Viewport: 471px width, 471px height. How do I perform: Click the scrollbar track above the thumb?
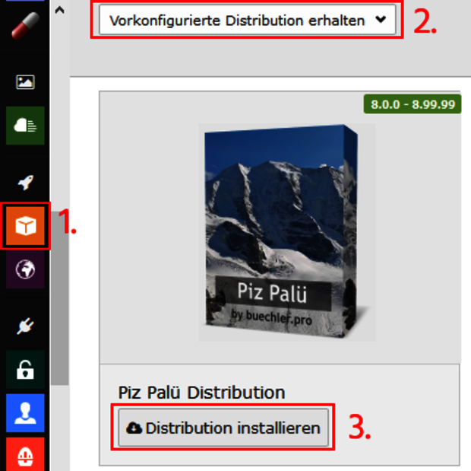pyautogui.click(x=60, y=114)
